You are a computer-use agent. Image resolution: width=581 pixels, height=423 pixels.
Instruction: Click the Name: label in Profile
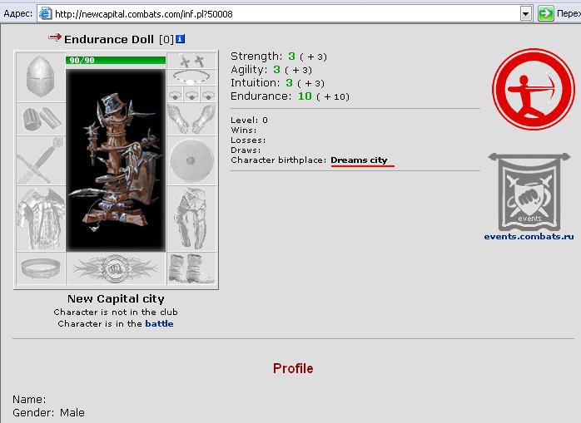click(x=29, y=400)
